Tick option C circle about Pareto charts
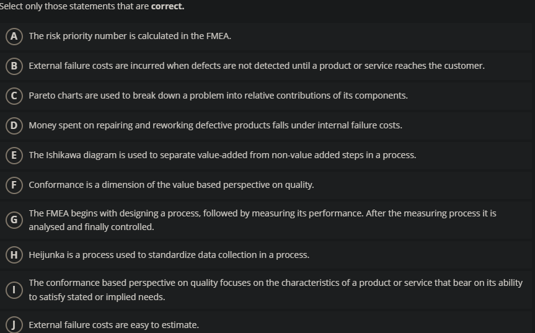The height and width of the screenshot is (333, 535). tap(13, 95)
